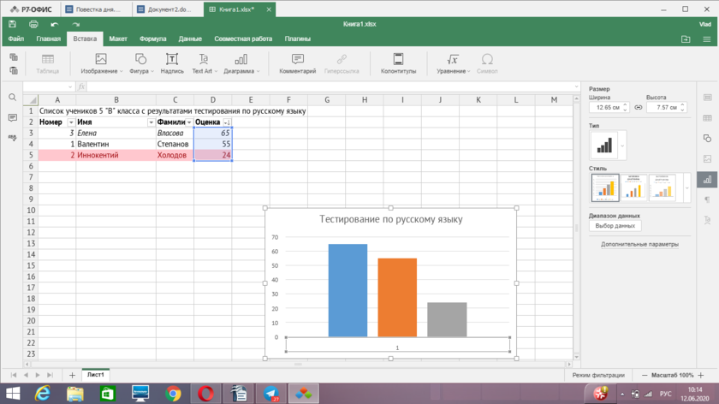
Task: Open the filter dropdown for Имя column
Action: pyautogui.click(x=152, y=122)
